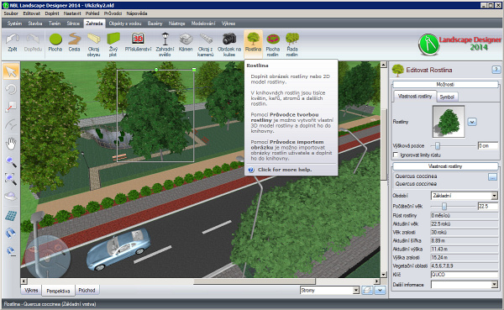
Task: Select the Zahradní světlo garden light tool
Action: coord(165,45)
